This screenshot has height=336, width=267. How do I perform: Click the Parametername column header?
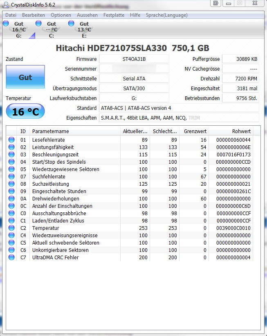click(x=75, y=131)
